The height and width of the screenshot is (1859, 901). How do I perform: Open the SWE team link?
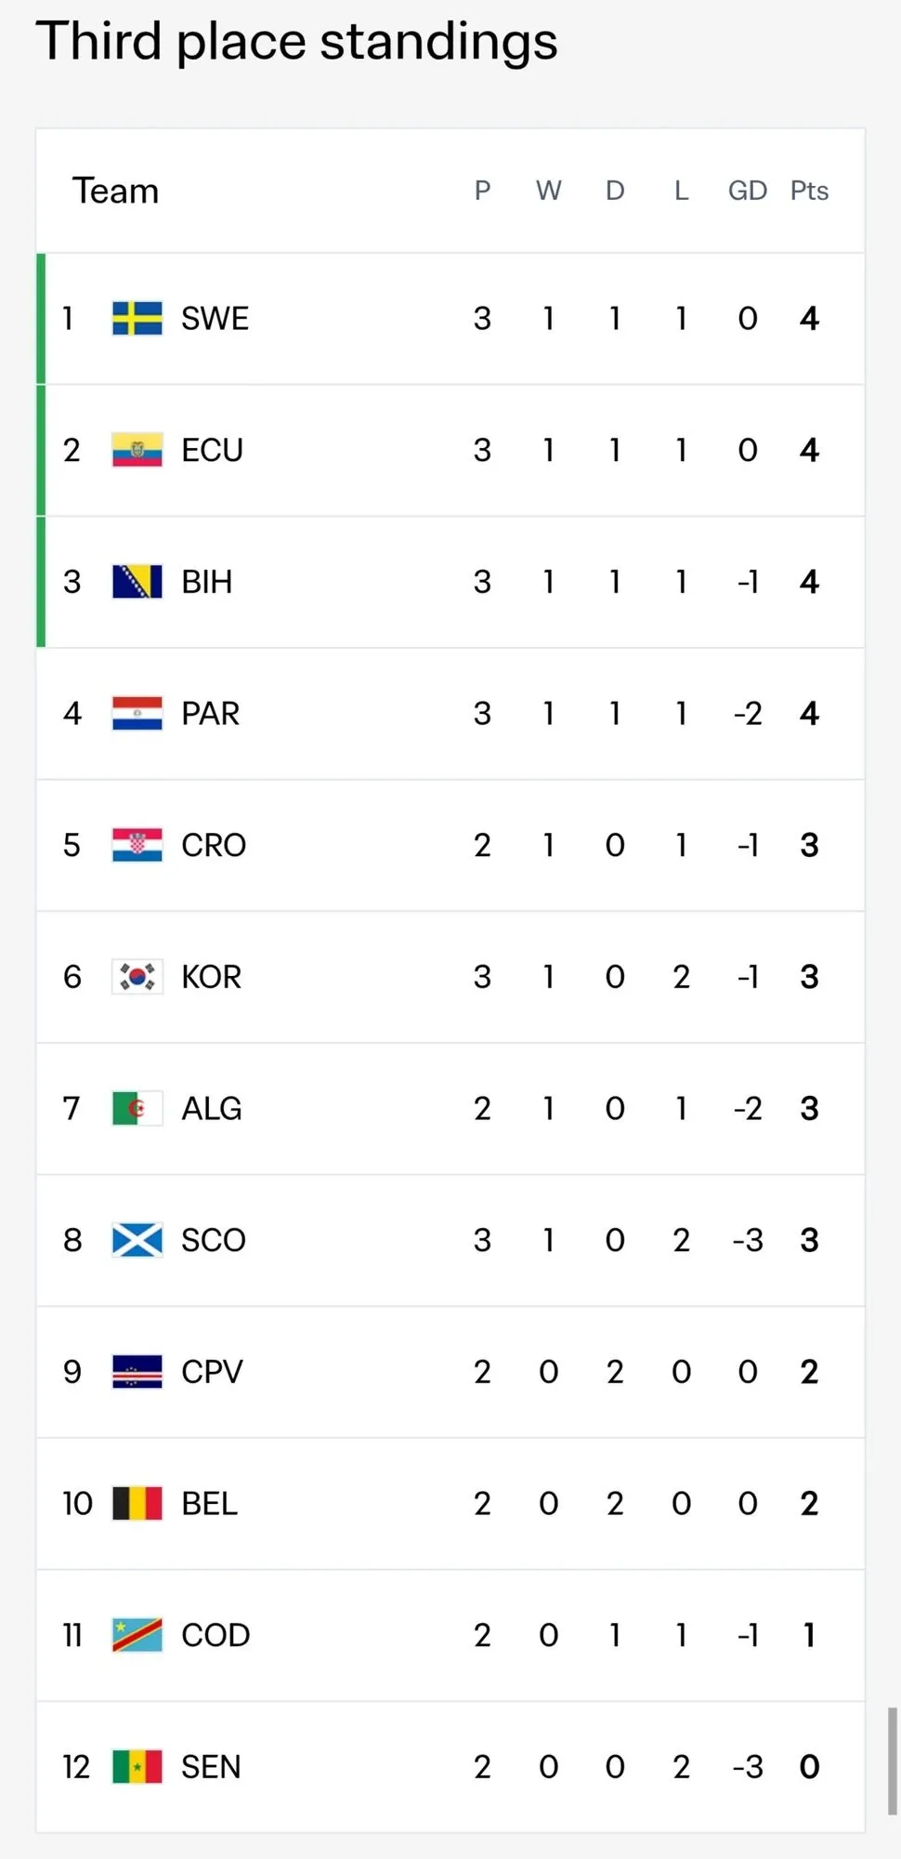click(x=215, y=319)
